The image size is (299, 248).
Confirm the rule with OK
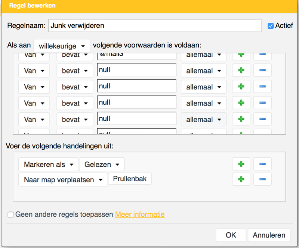pyautogui.click(x=231, y=235)
